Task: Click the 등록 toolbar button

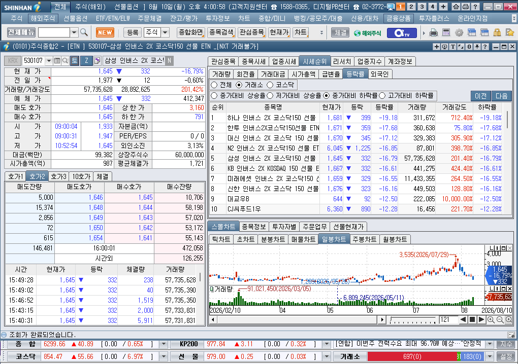Action: pyautogui.click(x=133, y=32)
